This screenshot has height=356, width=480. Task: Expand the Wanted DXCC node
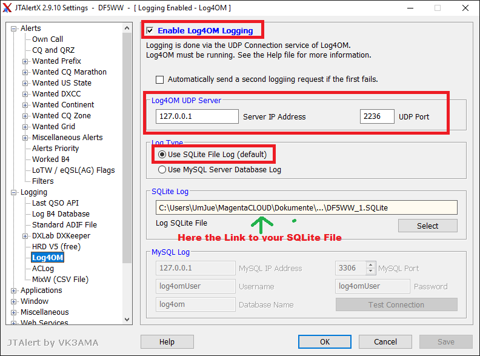pos(25,94)
